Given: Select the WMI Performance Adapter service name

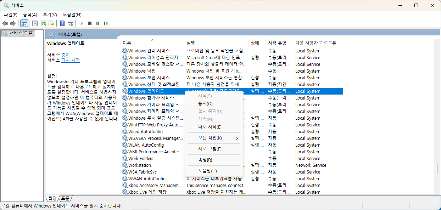Looking at the screenshot, I should pos(153,152).
